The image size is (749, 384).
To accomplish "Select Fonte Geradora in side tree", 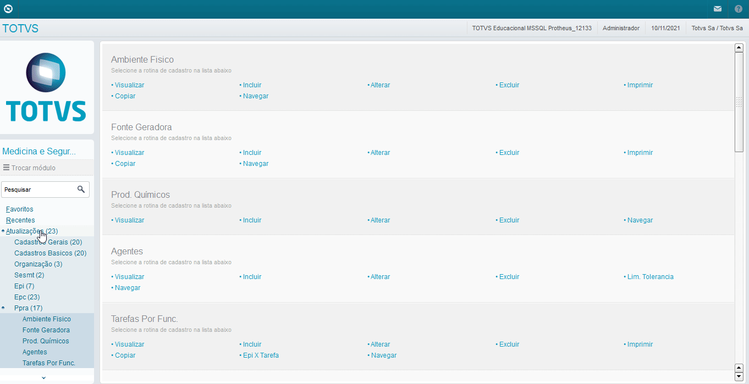I will coord(46,330).
